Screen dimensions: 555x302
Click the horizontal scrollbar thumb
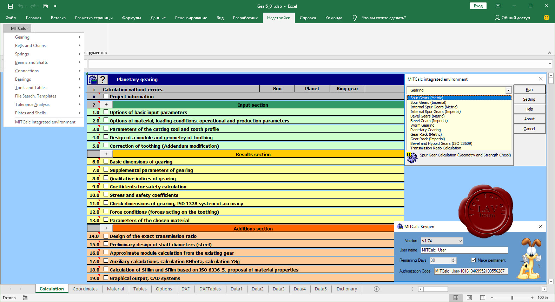coord(435,289)
